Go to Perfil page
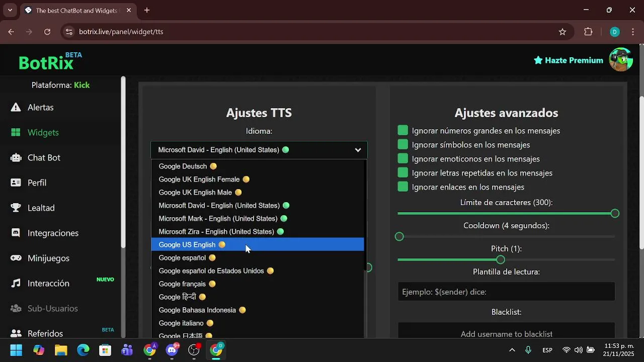The height and width of the screenshot is (362, 644). [37, 183]
